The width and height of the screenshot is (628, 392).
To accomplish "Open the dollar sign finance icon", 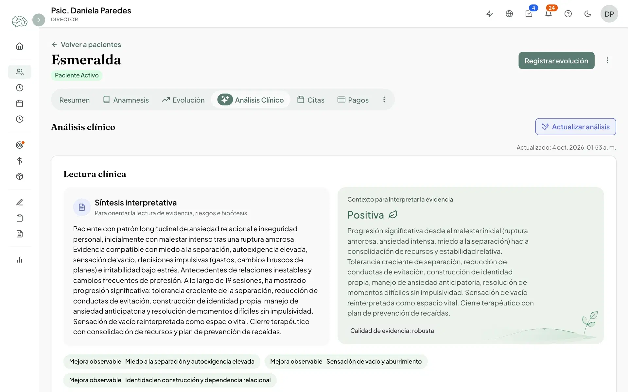I will (20, 161).
